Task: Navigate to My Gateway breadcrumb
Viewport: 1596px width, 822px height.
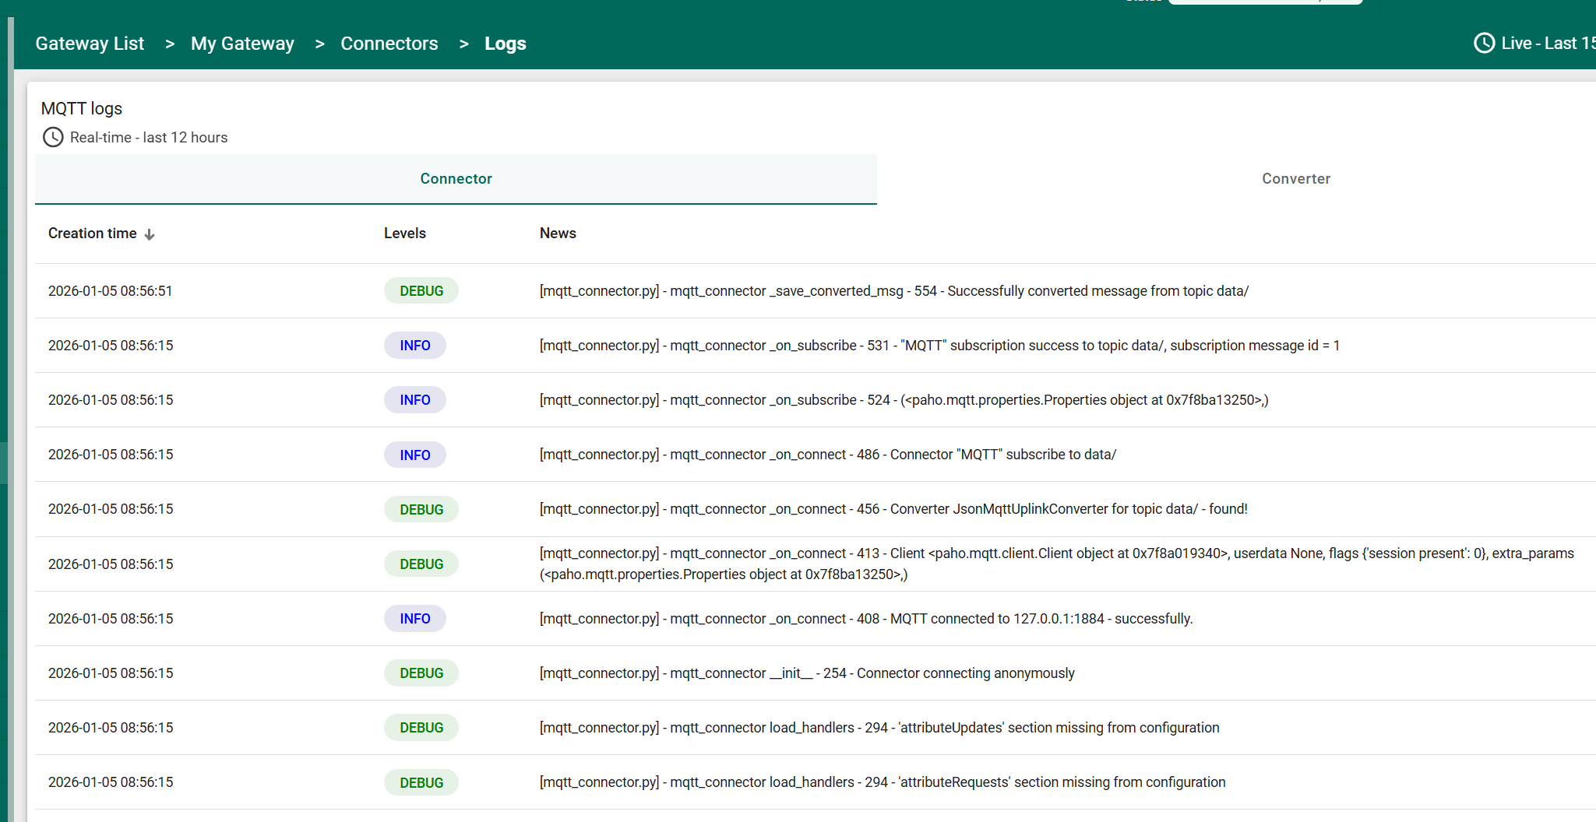Action: (242, 44)
